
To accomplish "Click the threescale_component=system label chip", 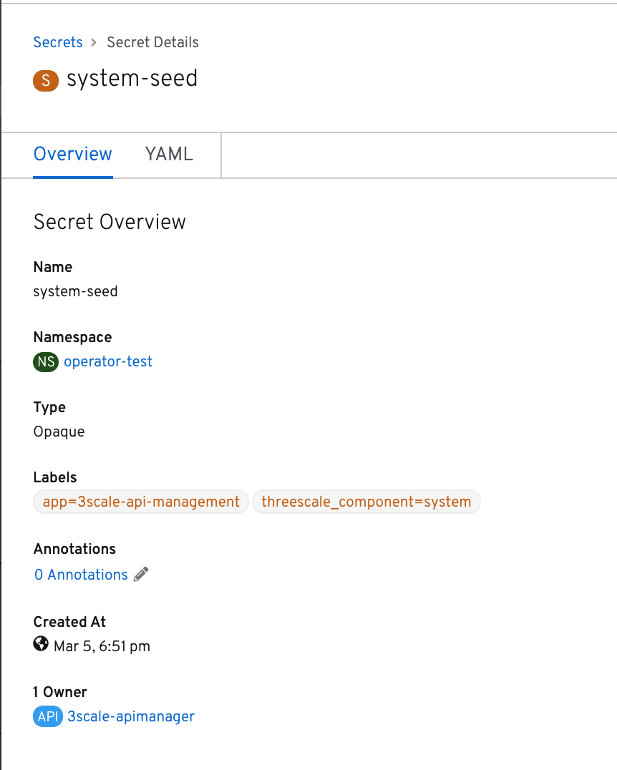I will pos(366,502).
